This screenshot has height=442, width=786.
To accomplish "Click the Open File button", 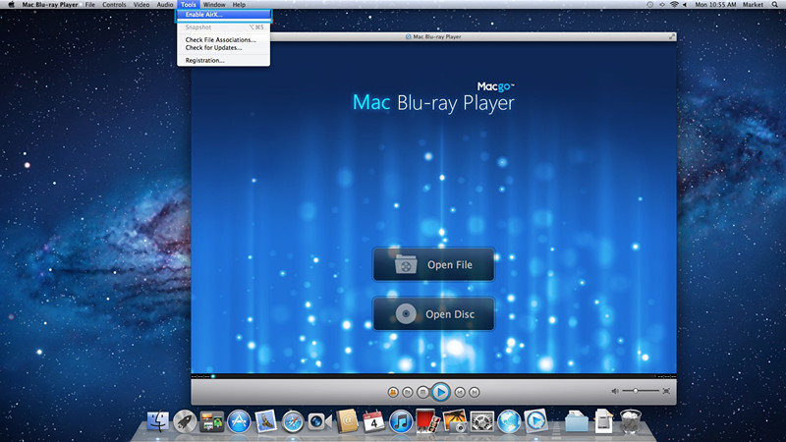I will [x=433, y=264].
